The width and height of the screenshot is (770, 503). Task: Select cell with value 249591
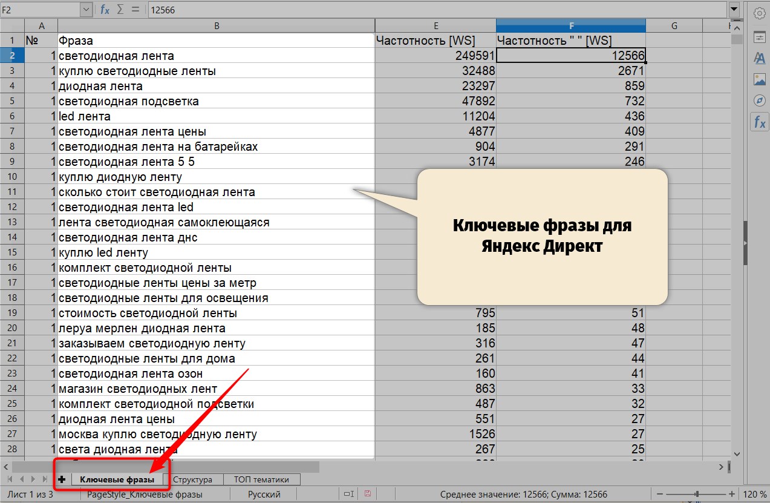[436, 56]
